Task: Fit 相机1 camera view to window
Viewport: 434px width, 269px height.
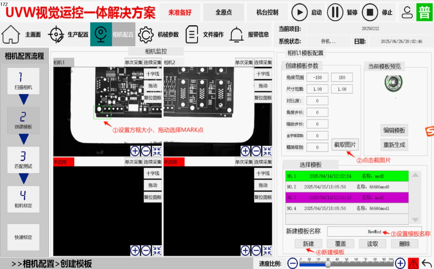Action: click(157, 151)
